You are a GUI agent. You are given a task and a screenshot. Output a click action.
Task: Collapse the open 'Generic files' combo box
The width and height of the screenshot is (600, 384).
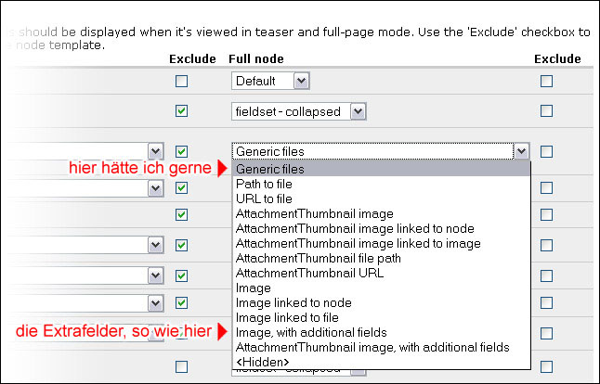click(x=522, y=151)
